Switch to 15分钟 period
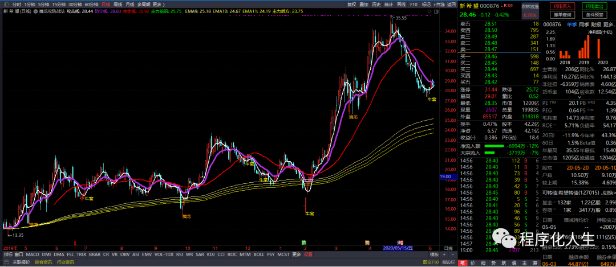 click(59, 5)
